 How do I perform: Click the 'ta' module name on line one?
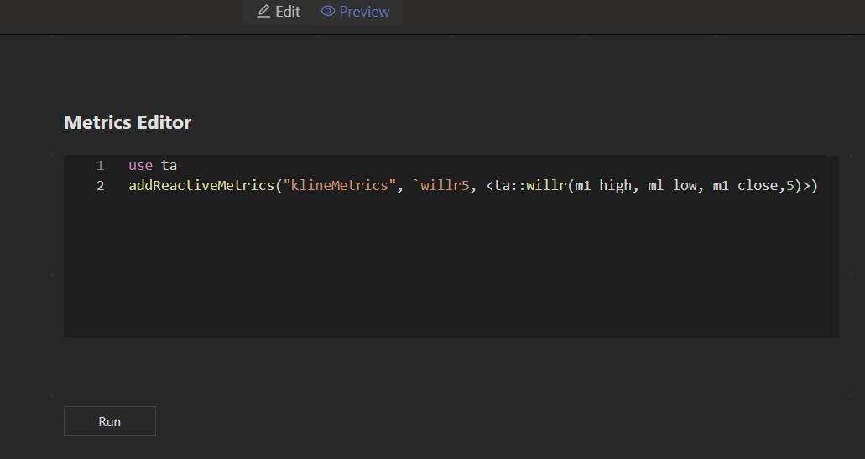pyautogui.click(x=169, y=166)
